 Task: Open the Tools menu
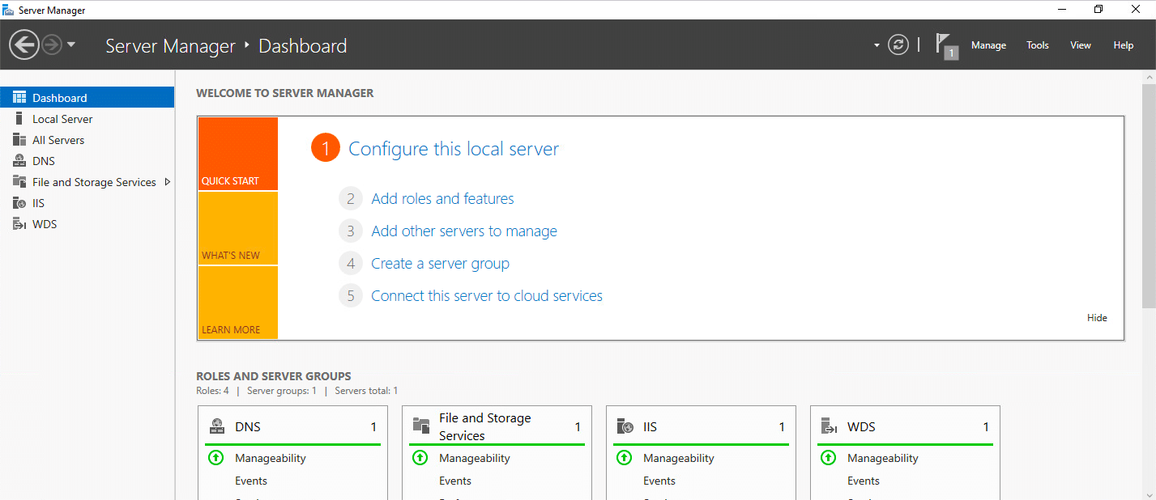(x=1038, y=45)
